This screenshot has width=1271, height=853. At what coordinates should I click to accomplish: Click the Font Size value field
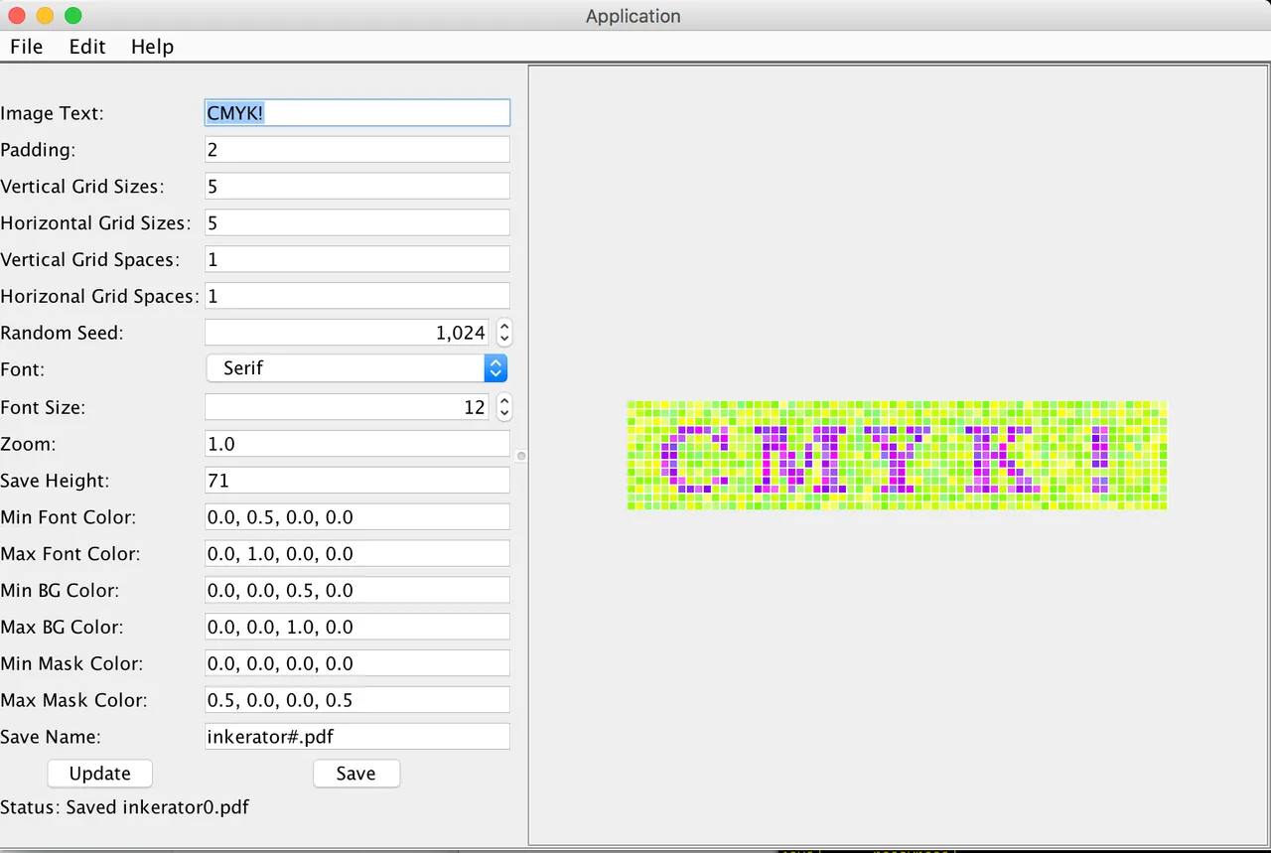pos(347,407)
